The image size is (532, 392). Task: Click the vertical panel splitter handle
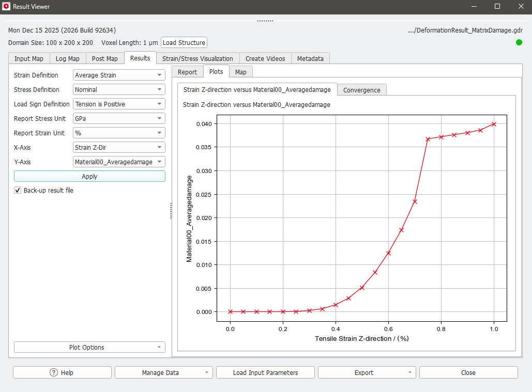click(171, 211)
